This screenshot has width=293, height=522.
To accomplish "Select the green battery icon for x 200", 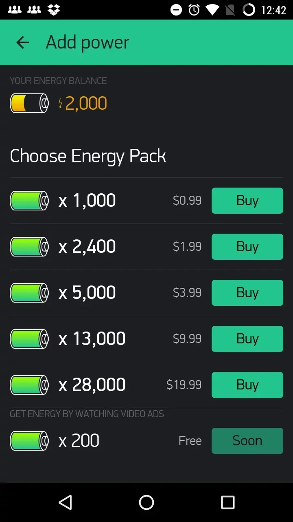I will 29,441.
